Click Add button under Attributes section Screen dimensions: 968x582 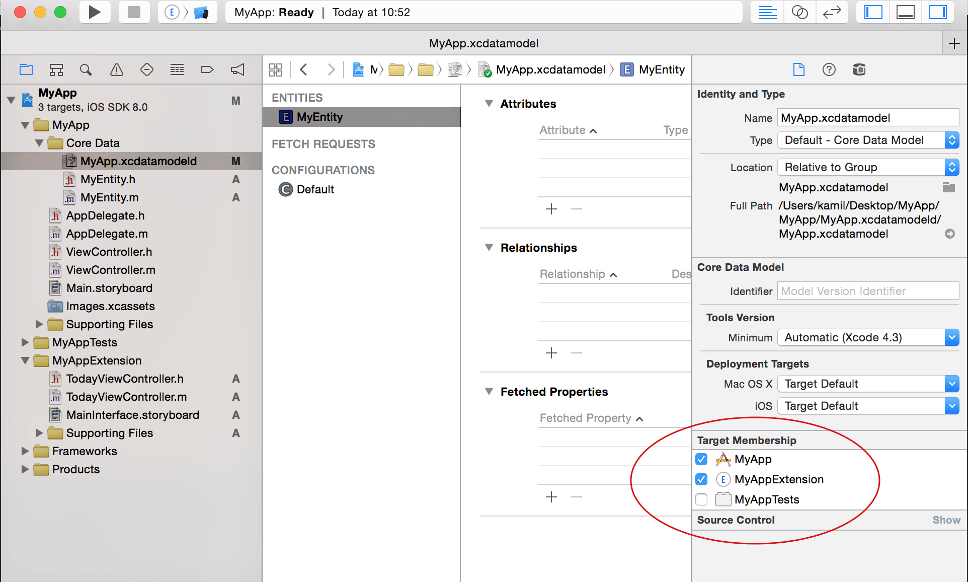(x=550, y=208)
